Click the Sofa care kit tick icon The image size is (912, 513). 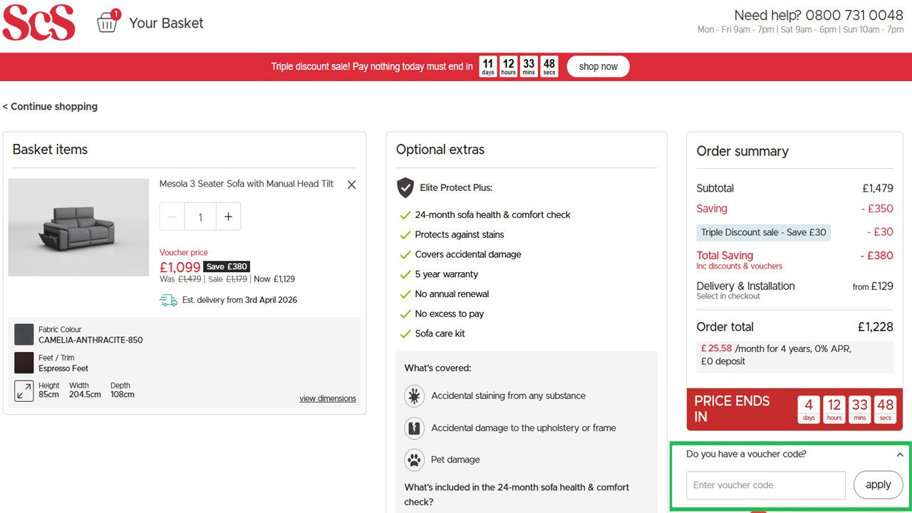(x=405, y=334)
